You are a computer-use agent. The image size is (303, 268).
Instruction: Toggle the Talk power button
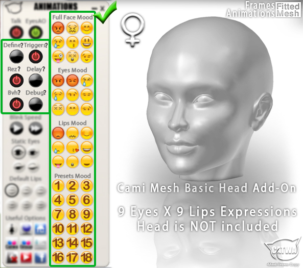tap(16, 33)
